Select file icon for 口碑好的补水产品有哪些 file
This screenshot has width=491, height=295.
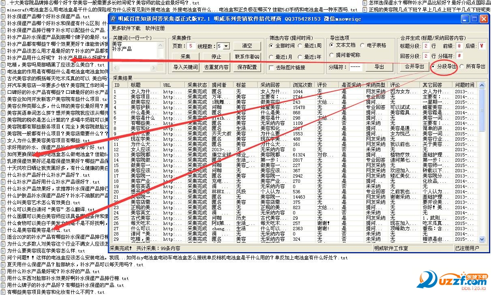3,92
